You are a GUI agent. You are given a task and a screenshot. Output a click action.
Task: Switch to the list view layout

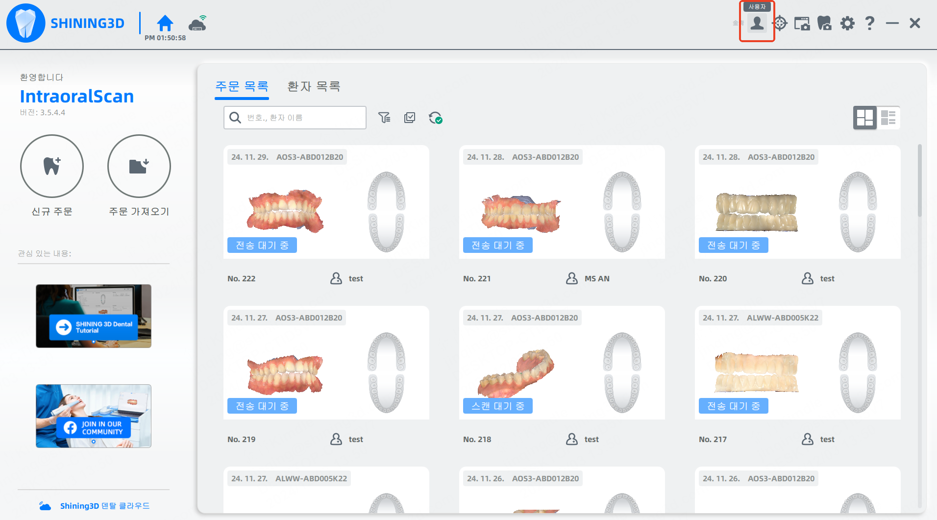(888, 118)
